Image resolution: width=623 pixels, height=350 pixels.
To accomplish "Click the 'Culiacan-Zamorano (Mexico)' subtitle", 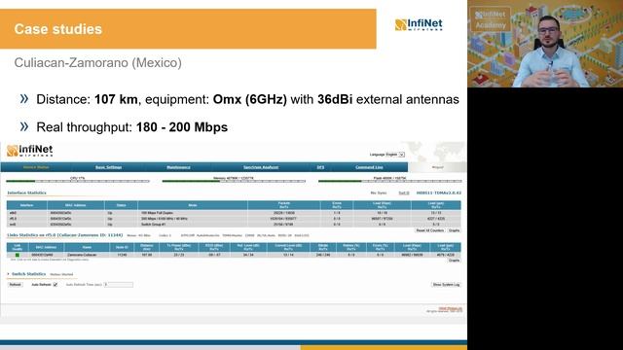I will pyautogui.click(x=97, y=62).
